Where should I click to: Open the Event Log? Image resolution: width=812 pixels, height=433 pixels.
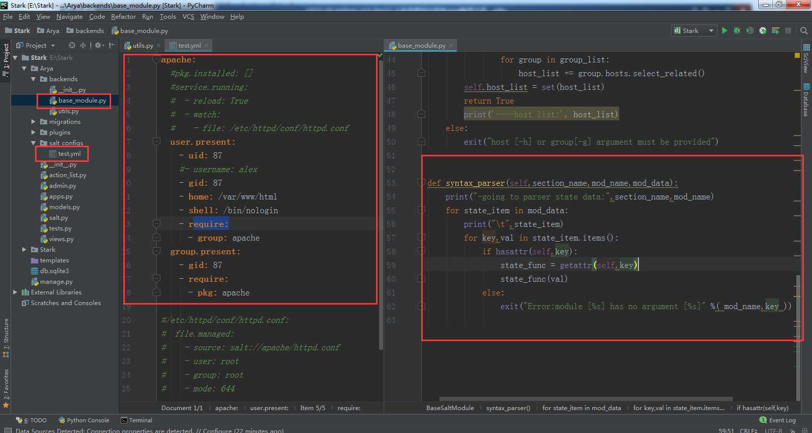[777, 420]
